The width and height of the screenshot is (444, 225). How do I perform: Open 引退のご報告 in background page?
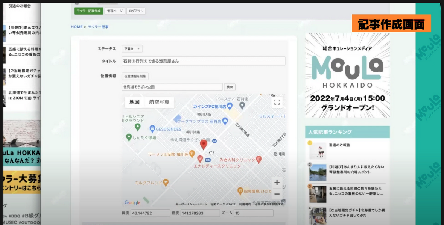[x=20, y=6]
